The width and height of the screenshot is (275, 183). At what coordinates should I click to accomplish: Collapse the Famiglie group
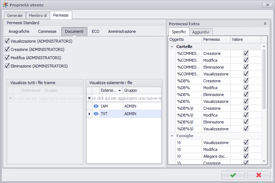click(172, 136)
